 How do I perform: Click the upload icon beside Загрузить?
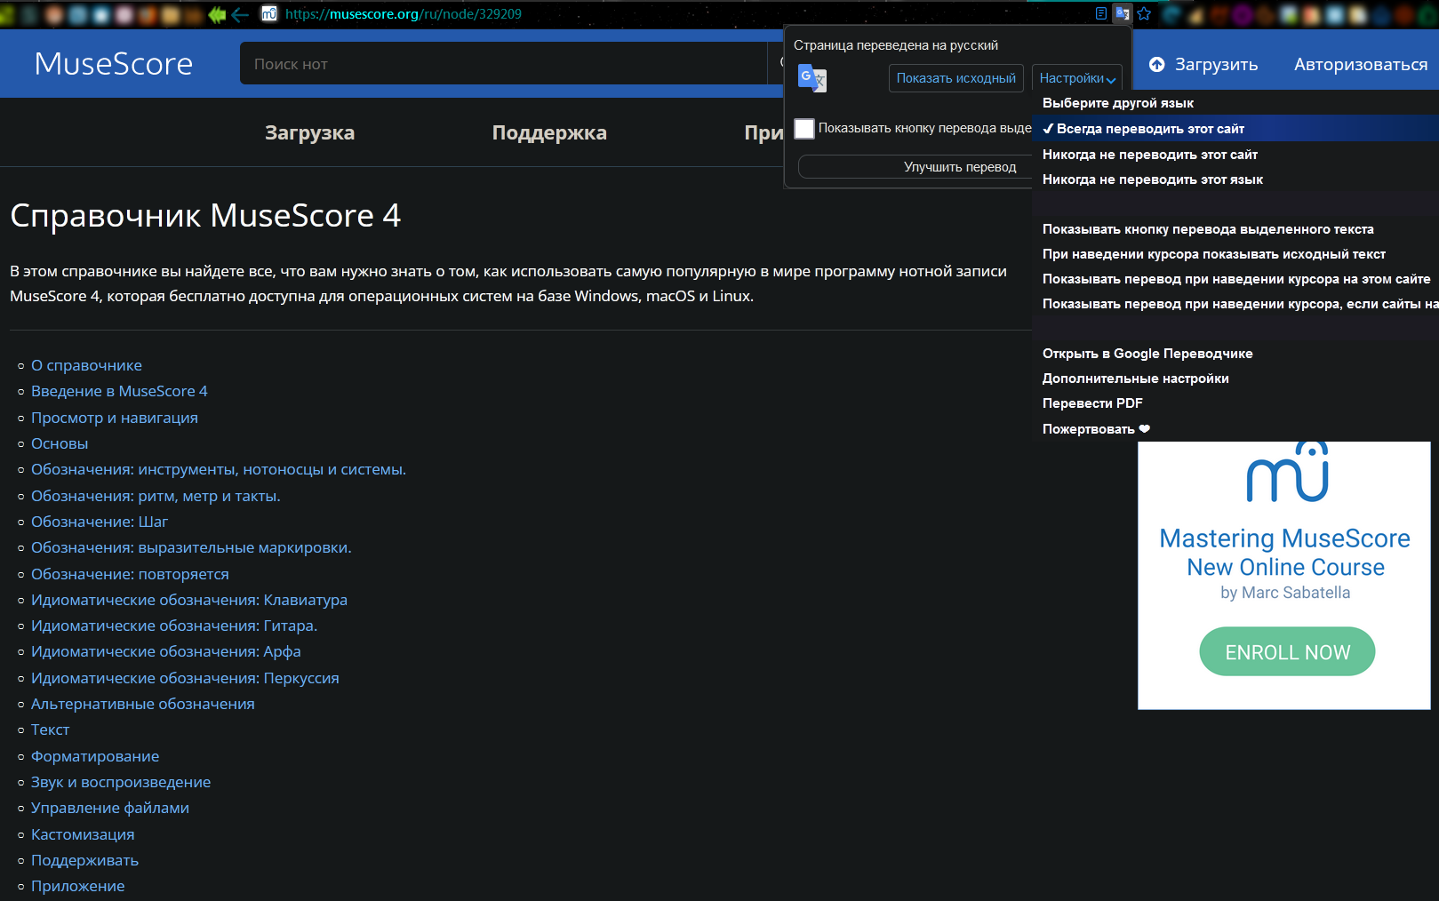(1156, 64)
